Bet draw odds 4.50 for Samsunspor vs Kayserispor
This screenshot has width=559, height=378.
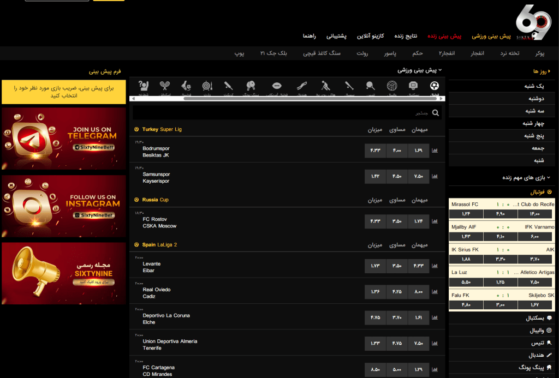397,176
